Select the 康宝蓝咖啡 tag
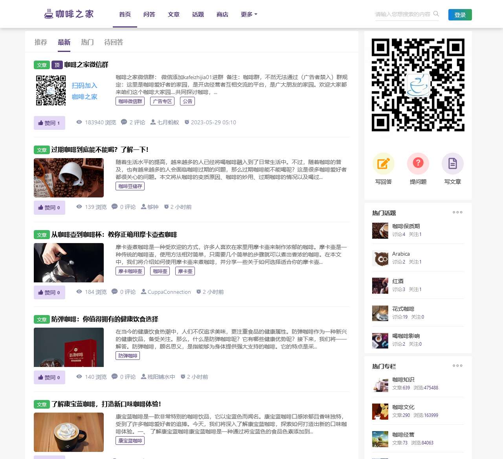This screenshot has width=503, height=459. [x=130, y=441]
